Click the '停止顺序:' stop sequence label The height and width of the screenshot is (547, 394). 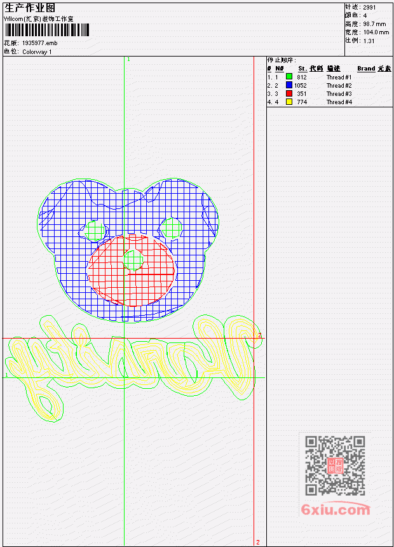[282, 60]
